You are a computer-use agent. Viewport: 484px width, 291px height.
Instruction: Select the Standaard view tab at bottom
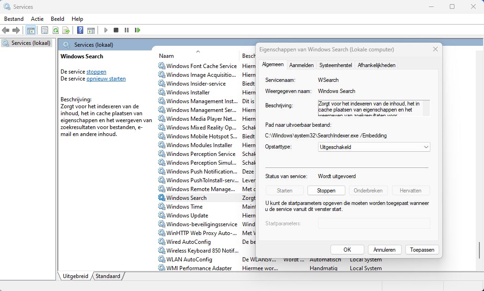point(108,276)
